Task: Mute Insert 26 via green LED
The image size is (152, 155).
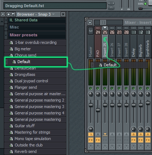Action: [112, 88]
